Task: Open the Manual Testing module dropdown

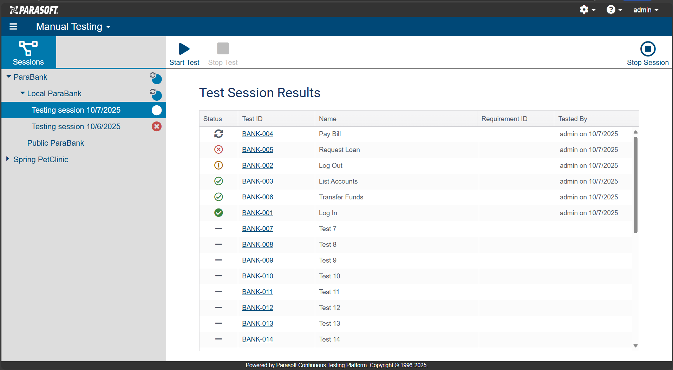Action: coord(73,26)
